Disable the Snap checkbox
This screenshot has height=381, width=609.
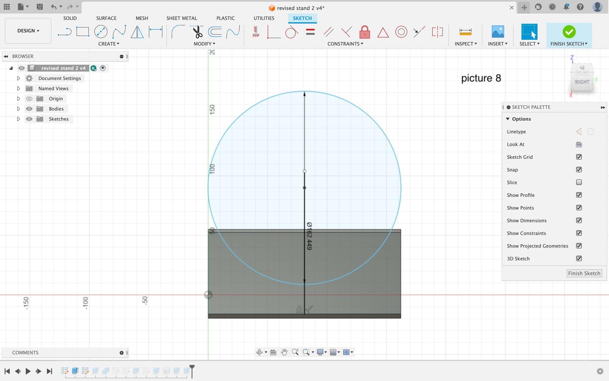pos(579,170)
